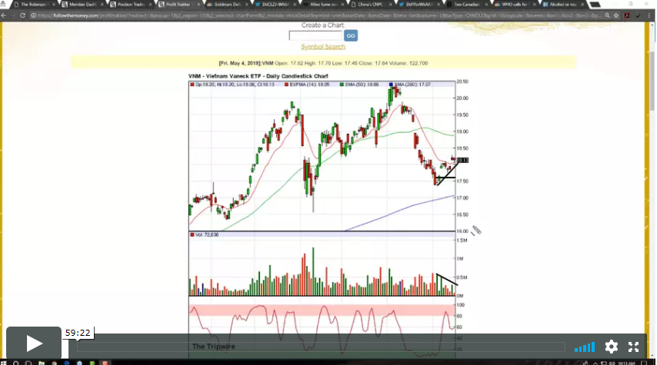The width and height of the screenshot is (657, 365).
Task: Play the video
Action: tap(34, 343)
